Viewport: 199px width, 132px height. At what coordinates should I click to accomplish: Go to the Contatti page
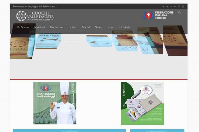(125, 27)
